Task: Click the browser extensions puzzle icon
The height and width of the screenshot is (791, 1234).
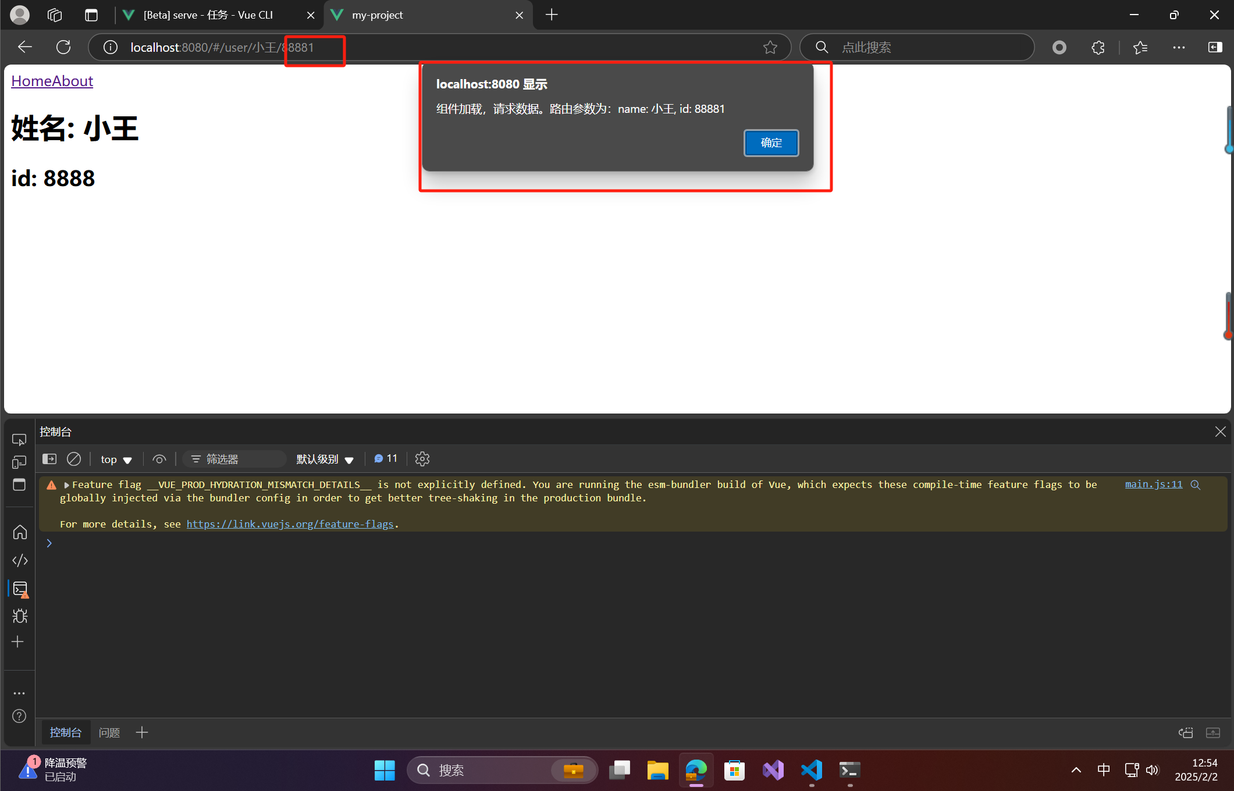Action: coord(1098,47)
